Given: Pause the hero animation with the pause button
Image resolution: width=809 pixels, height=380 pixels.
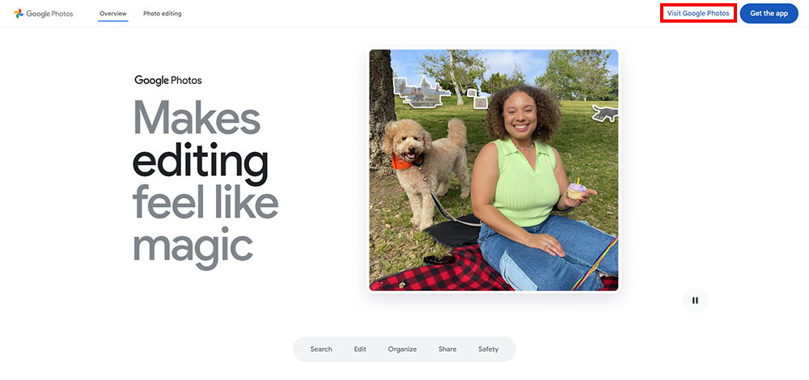Looking at the screenshot, I should [695, 301].
